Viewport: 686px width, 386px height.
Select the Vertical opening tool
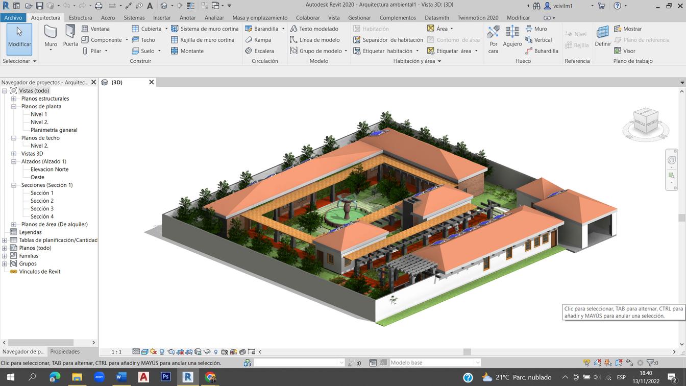point(538,40)
